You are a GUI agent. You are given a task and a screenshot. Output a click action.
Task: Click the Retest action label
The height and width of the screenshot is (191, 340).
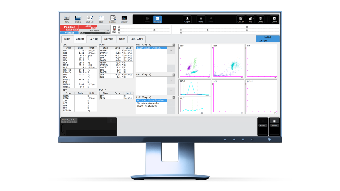coord(94,28)
